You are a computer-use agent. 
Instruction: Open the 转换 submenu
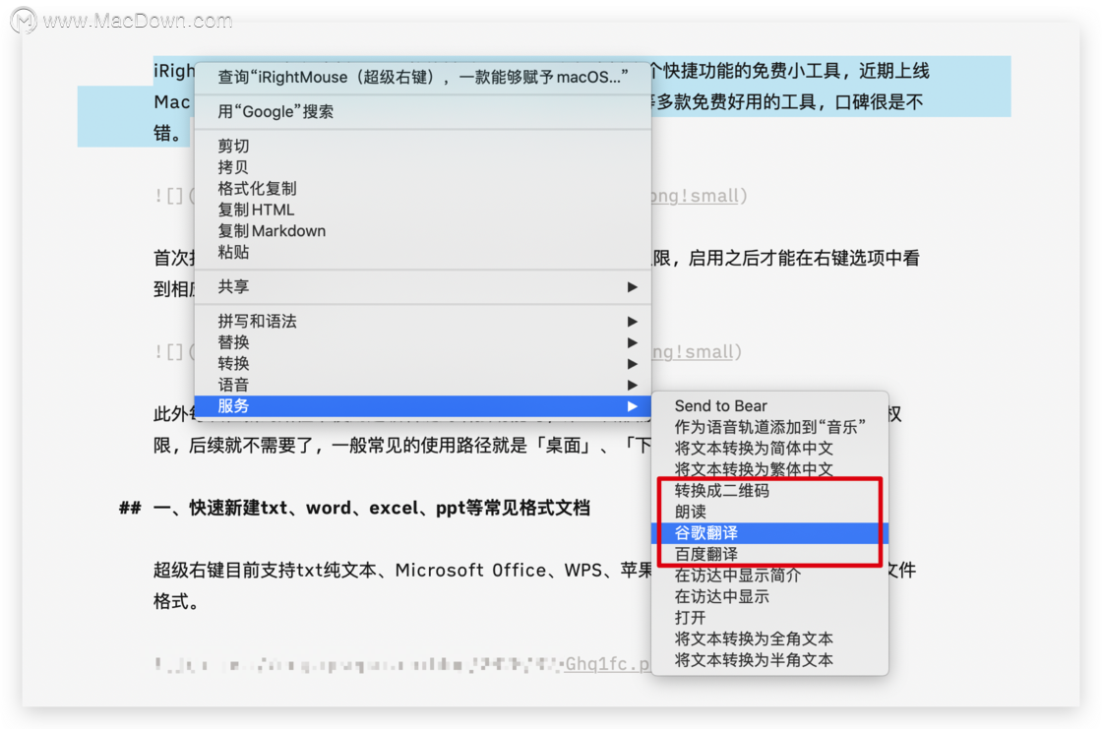tap(422, 363)
